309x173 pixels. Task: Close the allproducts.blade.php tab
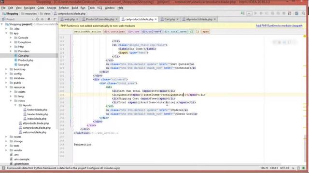215,19
